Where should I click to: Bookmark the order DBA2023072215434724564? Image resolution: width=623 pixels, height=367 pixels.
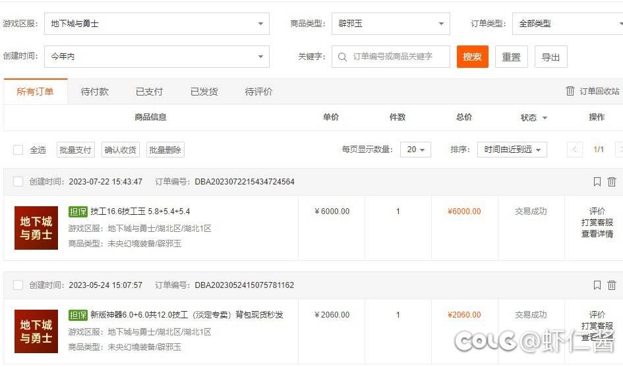(597, 182)
